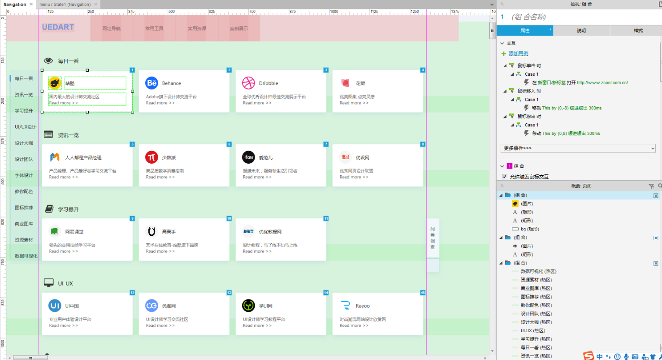Click the Sogou input method S icon
662x360 pixels.
[589, 356]
